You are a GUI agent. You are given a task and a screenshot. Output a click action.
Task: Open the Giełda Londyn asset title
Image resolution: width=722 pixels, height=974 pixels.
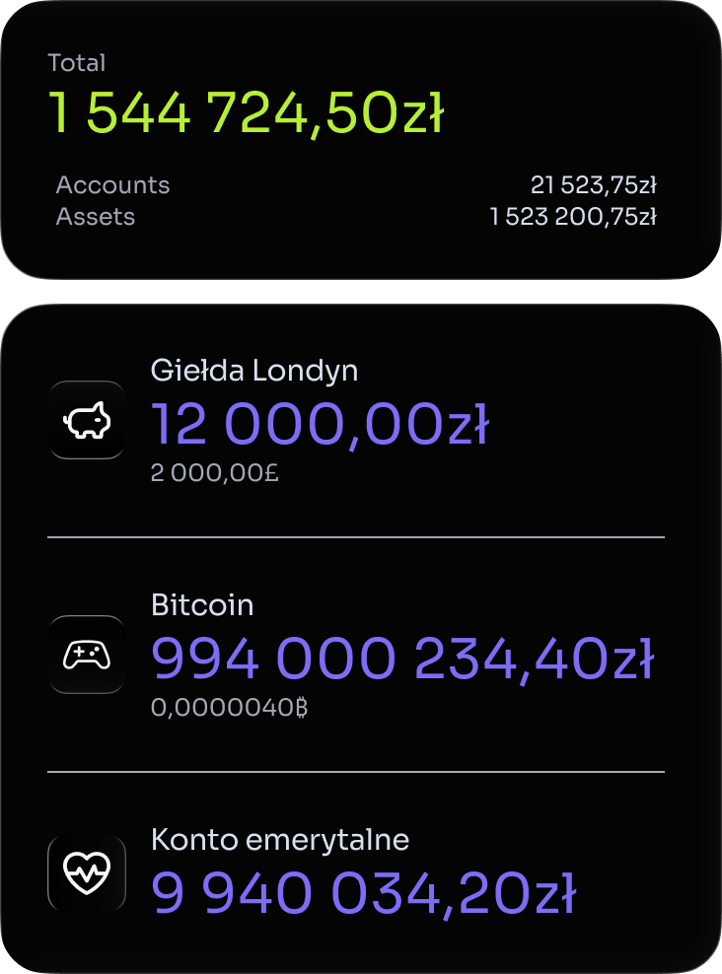253,371
